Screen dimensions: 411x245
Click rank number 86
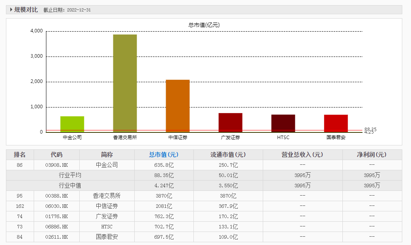point(20,165)
